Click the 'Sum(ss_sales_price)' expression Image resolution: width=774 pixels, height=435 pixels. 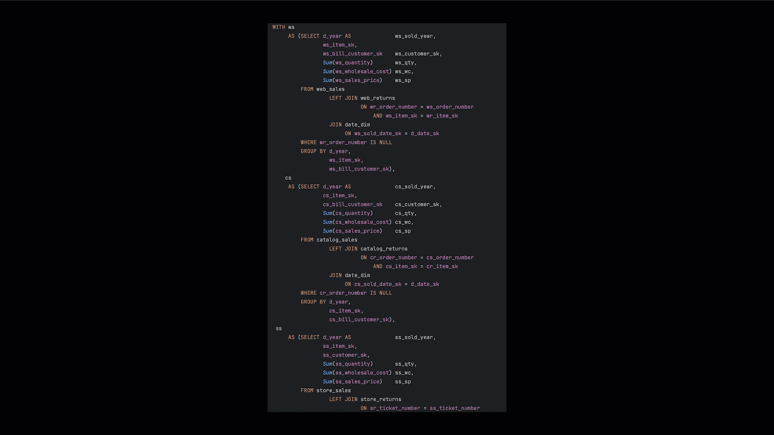click(x=352, y=382)
